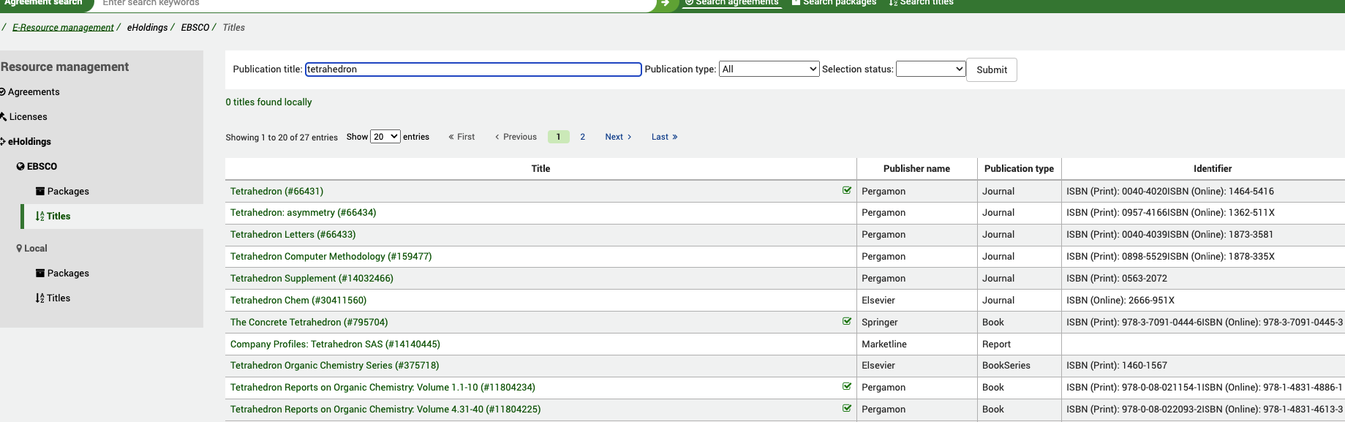Switch to Search packages tab

click(834, 3)
